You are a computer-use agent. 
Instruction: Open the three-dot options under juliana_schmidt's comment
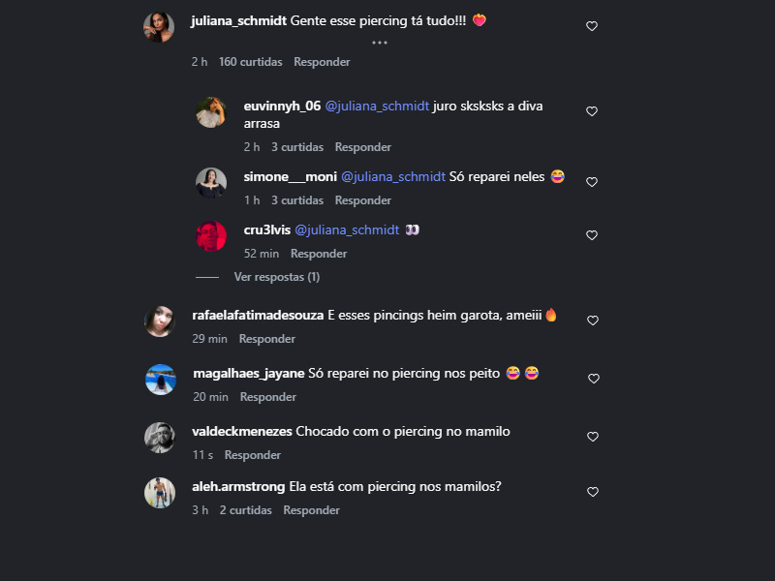[380, 43]
